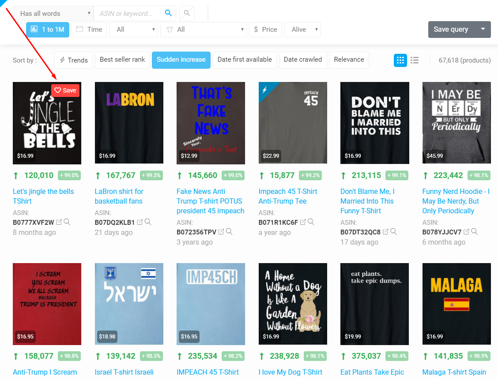Sort by Date crawled
Screen dimensions: 498x379
[303, 60]
